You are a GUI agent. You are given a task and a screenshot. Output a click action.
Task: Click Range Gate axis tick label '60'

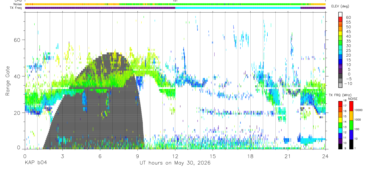click(18, 40)
